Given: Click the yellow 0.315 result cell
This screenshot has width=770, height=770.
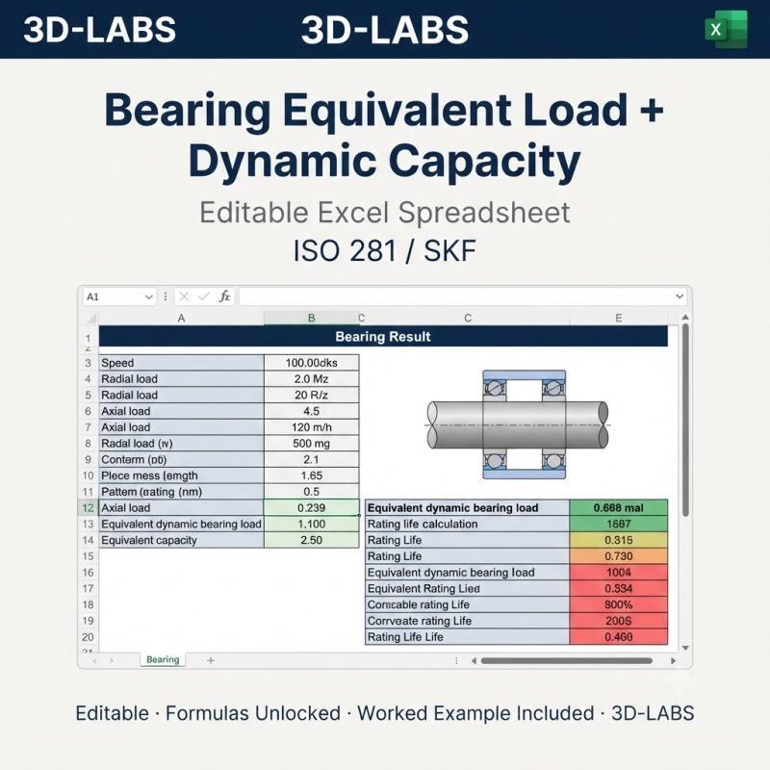Looking at the screenshot, I should (x=619, y=540).
